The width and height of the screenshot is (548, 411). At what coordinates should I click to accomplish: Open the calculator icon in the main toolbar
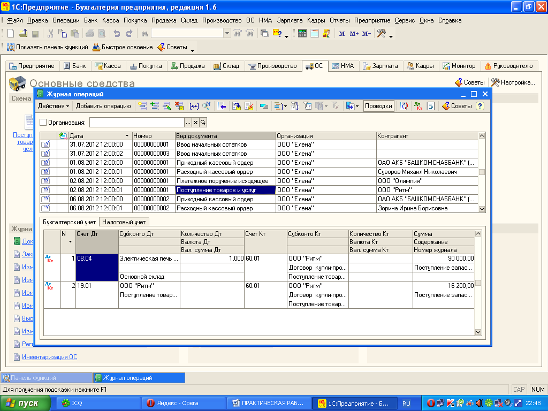point(302,34)
